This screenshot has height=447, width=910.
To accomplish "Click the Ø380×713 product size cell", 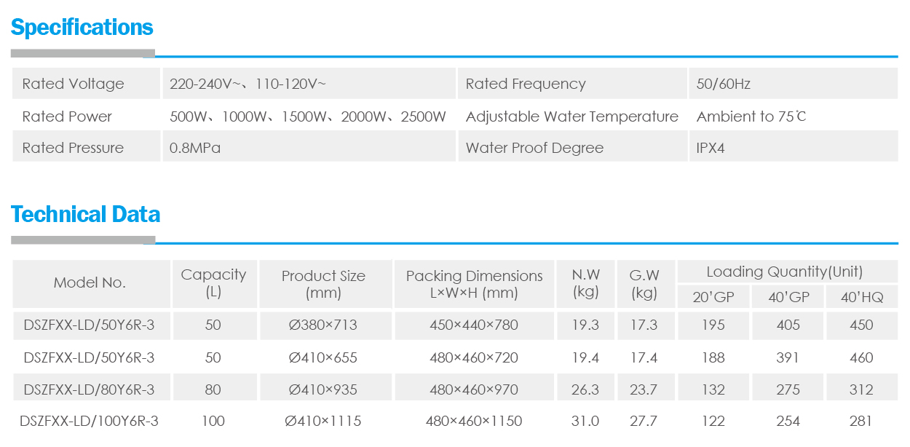I will [323, 325].
